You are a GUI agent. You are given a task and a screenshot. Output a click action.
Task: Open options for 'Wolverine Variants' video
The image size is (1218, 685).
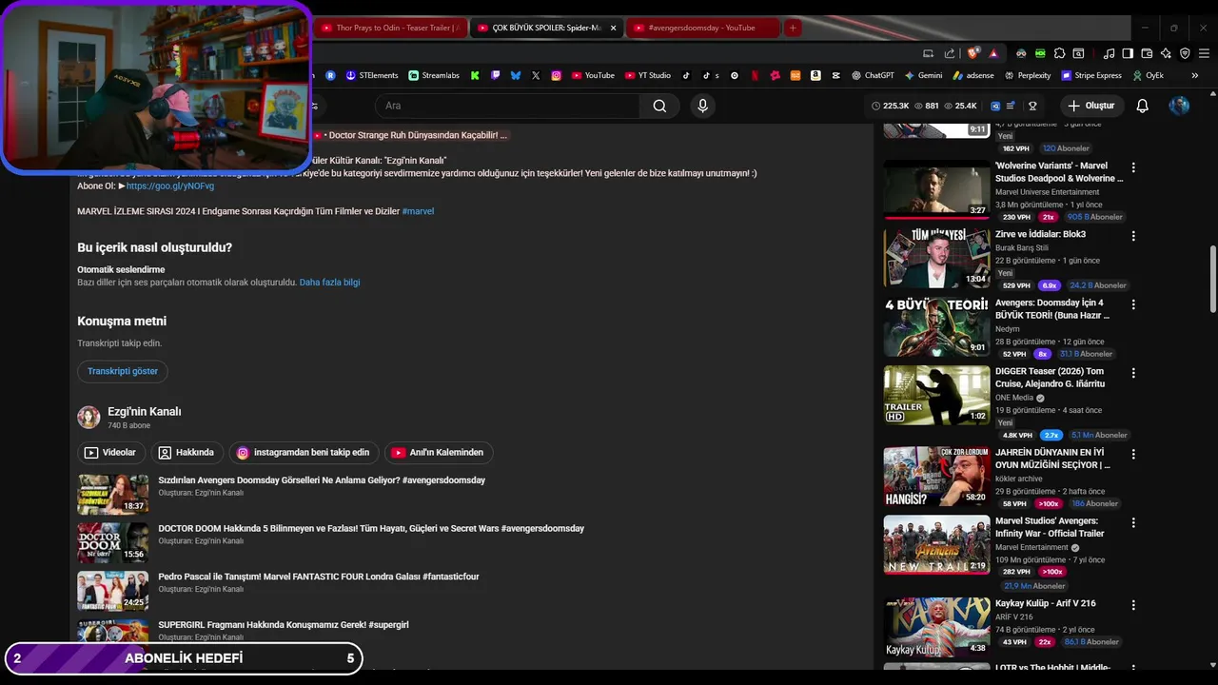1132,167
